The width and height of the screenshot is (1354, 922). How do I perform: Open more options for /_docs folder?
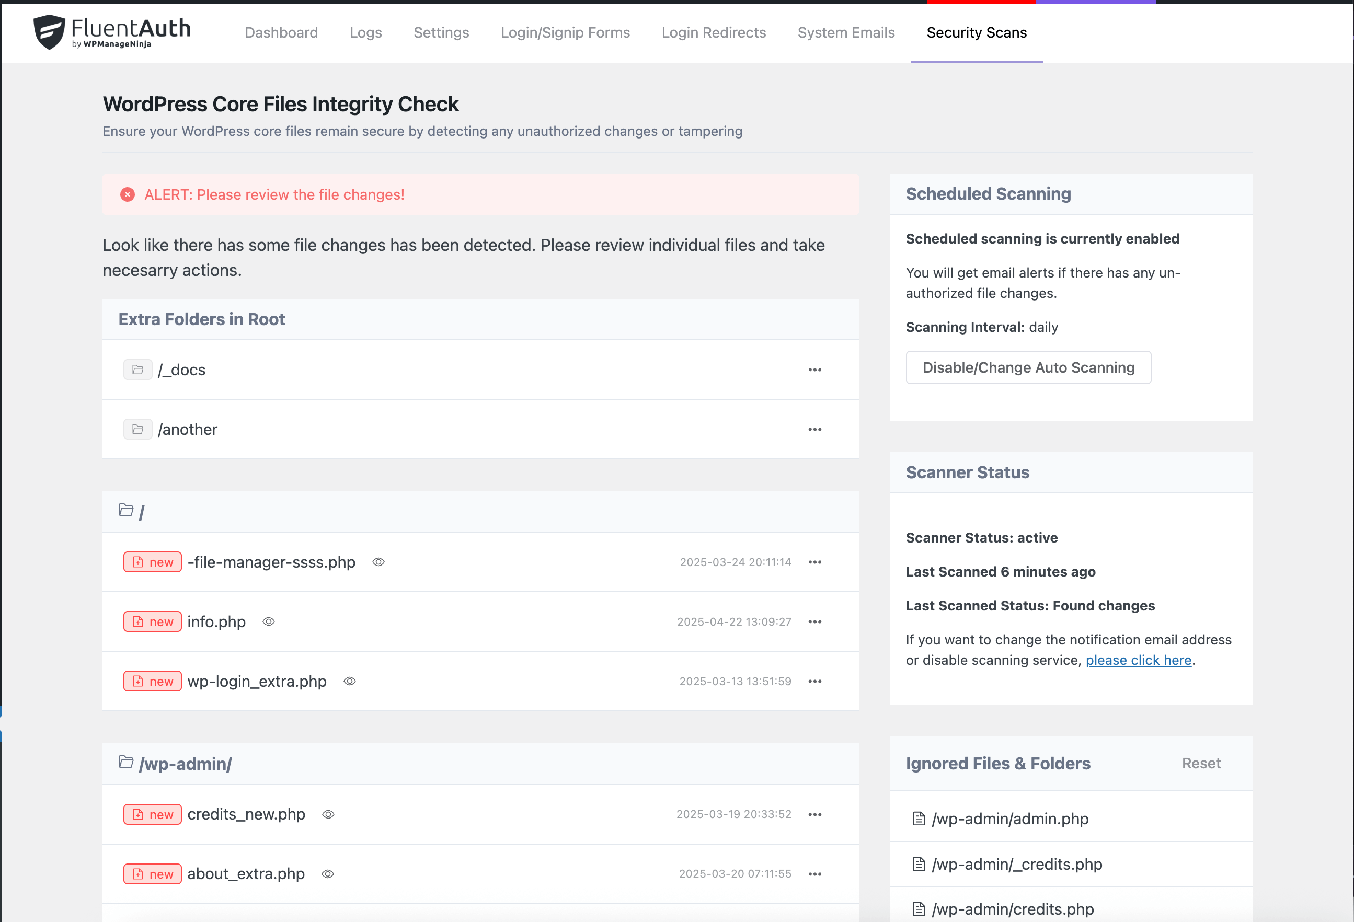(x=815, y=370)
